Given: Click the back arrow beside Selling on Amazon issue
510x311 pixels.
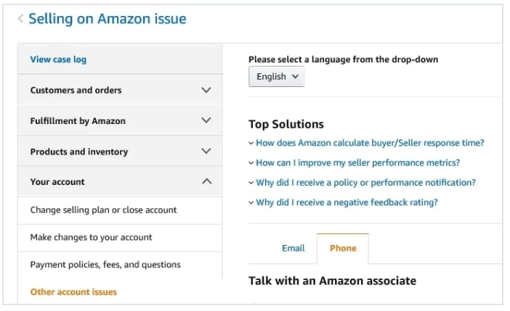Looking at the screenshot, I should tap(21, 19).
